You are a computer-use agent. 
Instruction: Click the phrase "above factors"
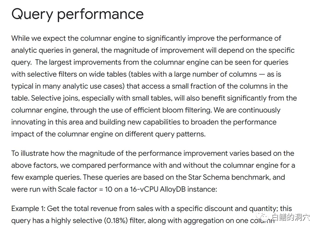click(x=33, y=165)
